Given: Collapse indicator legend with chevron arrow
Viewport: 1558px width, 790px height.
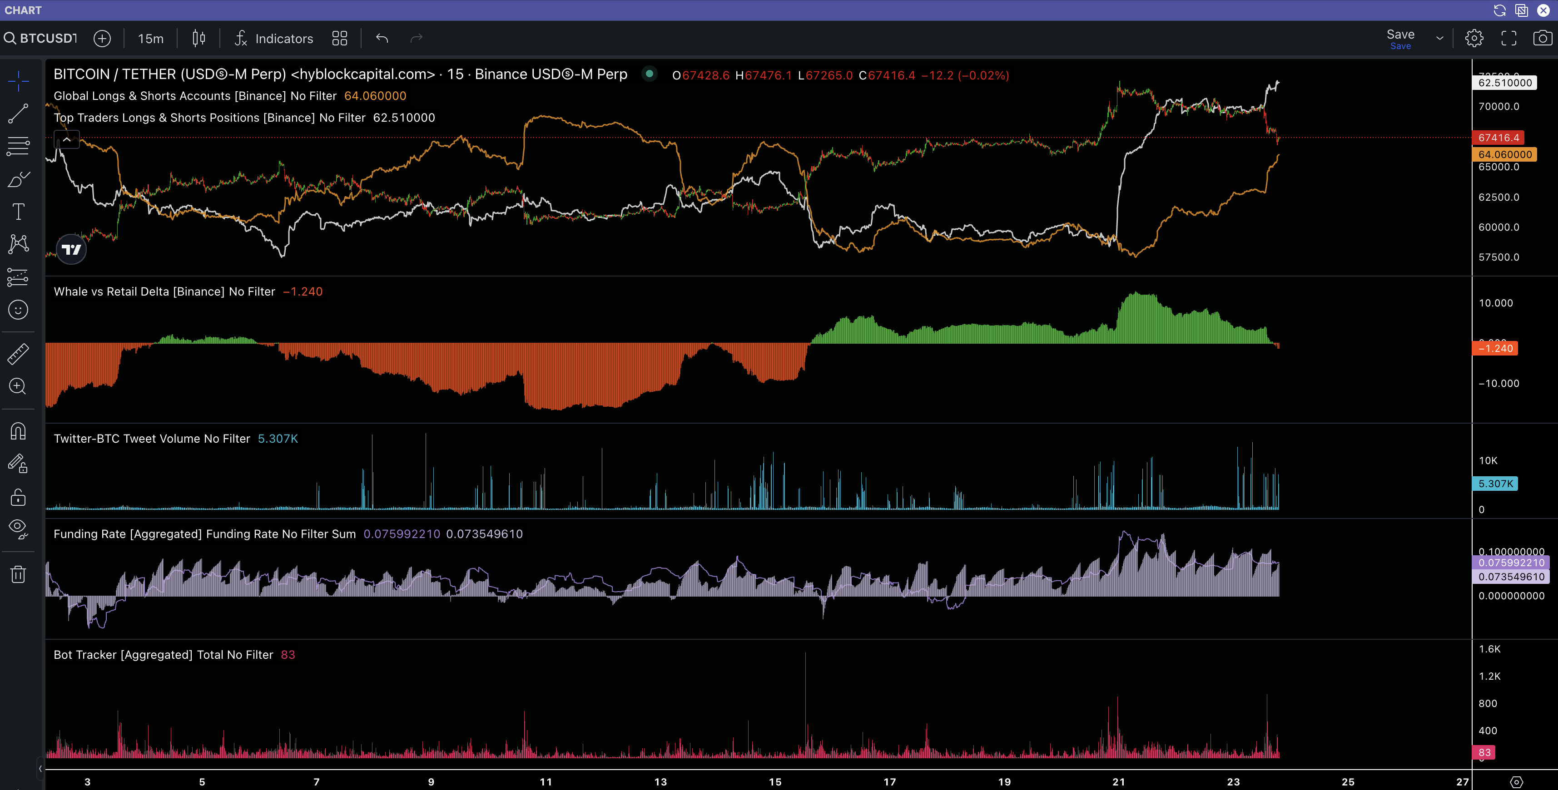Looking at the screenshot, I should pos(67,140).
